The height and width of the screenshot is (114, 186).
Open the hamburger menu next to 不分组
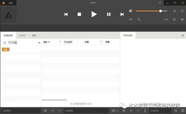[5, 43]
